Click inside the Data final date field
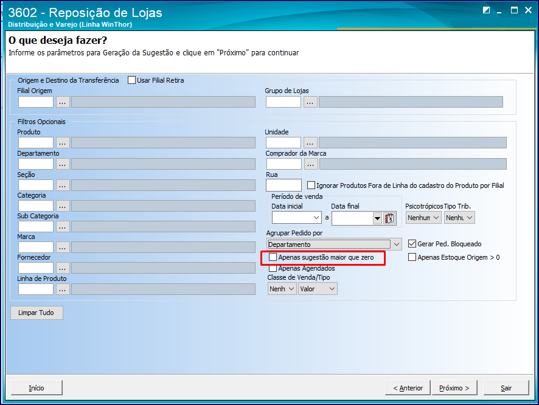The height and width of the screenshot is (405, 539). (352, 218)
